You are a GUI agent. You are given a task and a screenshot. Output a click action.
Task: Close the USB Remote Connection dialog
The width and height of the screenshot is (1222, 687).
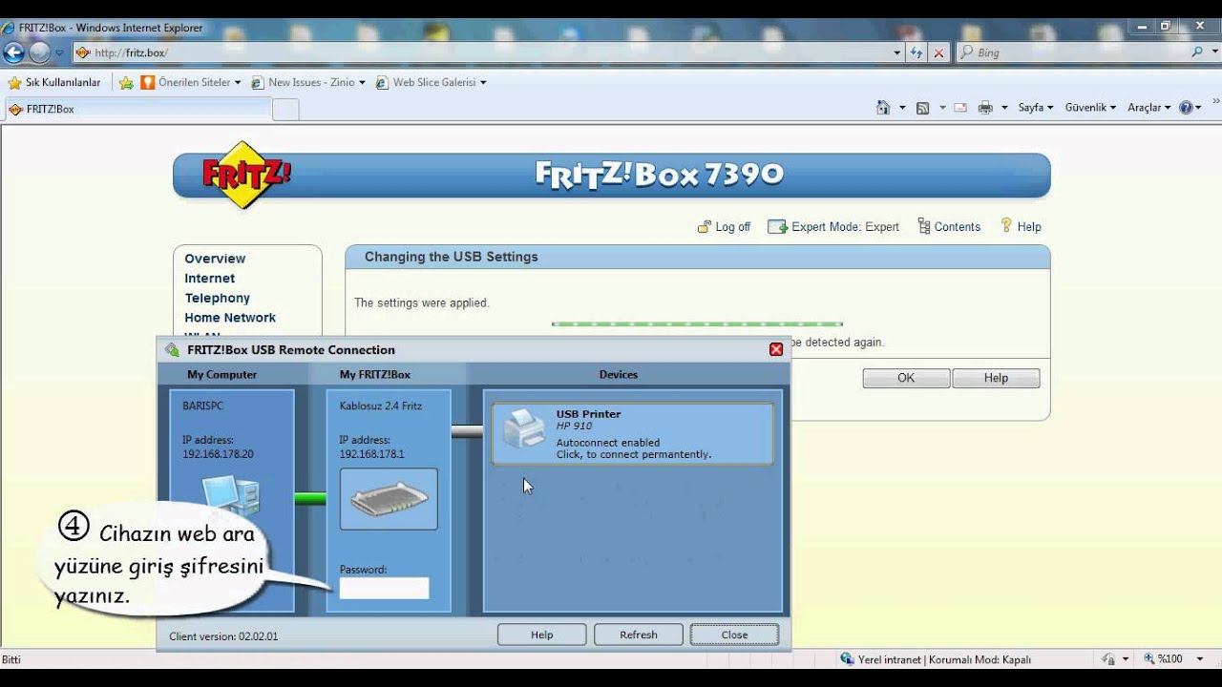pyautogui.click(x=776, y=349)
